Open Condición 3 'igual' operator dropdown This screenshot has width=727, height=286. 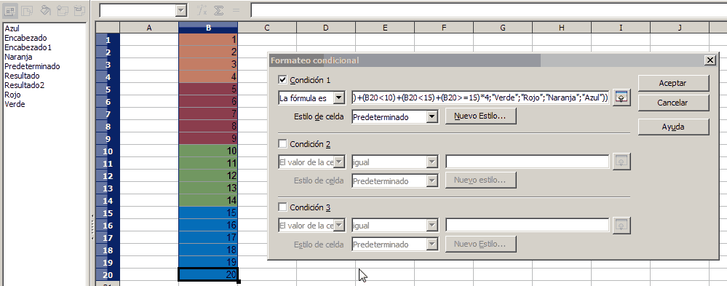pyautogui.click(x=432, y=226)
